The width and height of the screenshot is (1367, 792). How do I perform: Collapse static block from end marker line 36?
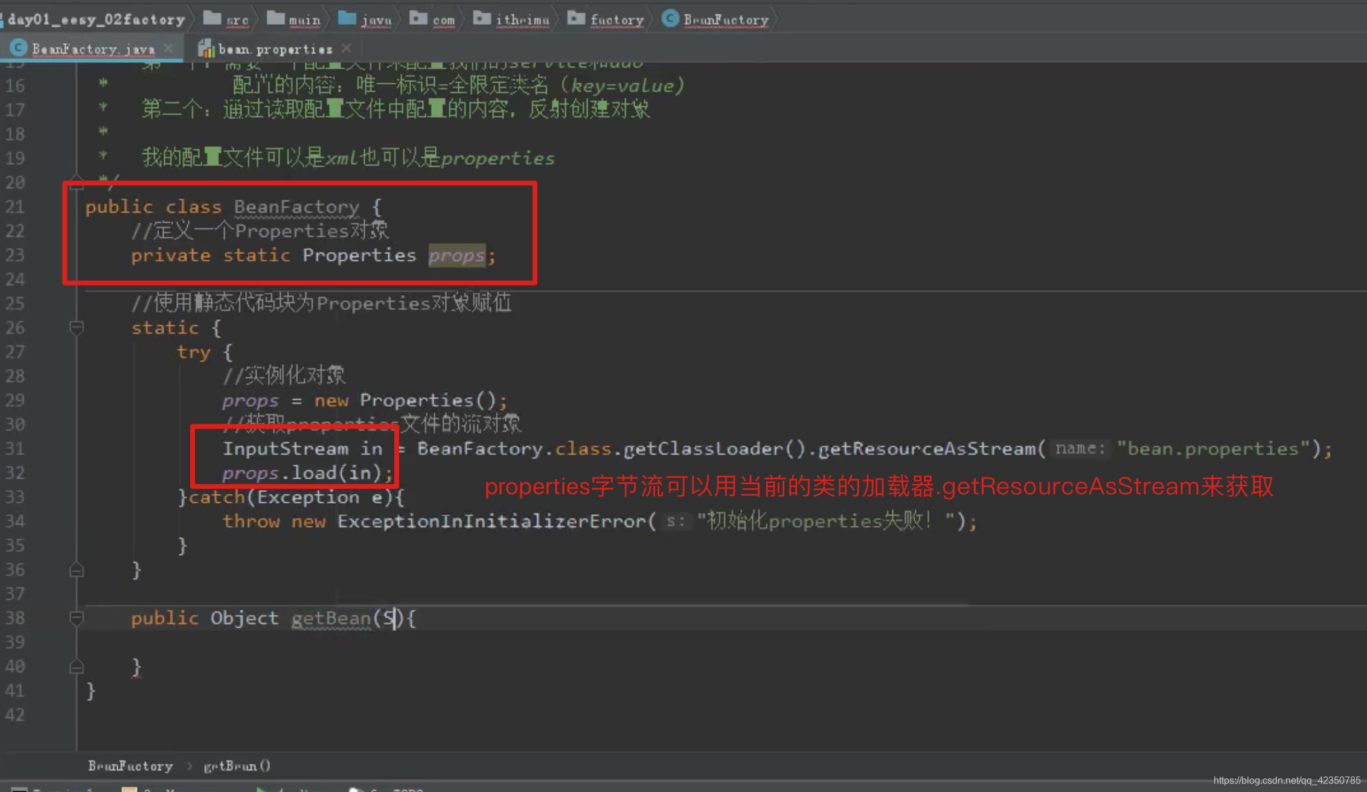pyautogui.click(x=76, y=570)
